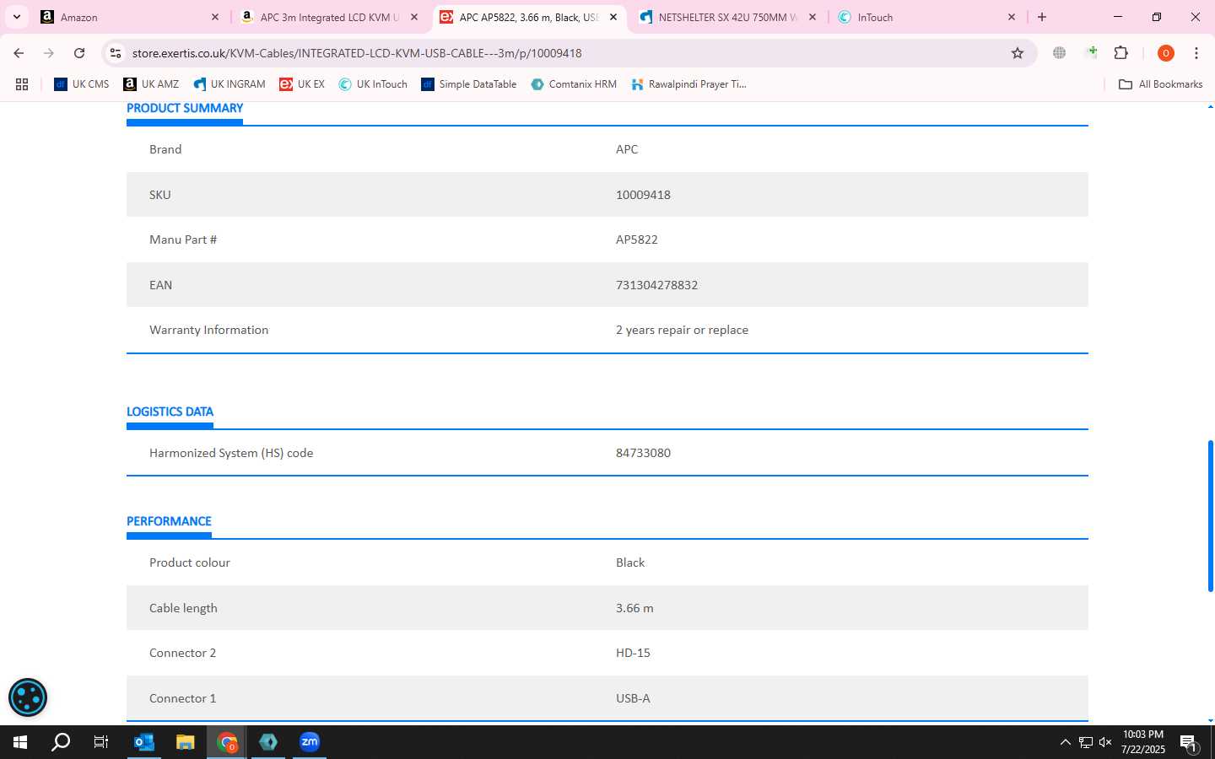Viewport: 1215px width, 759px height.
Task: Open Windows taskbar search
Action: [x=61, y=742]
